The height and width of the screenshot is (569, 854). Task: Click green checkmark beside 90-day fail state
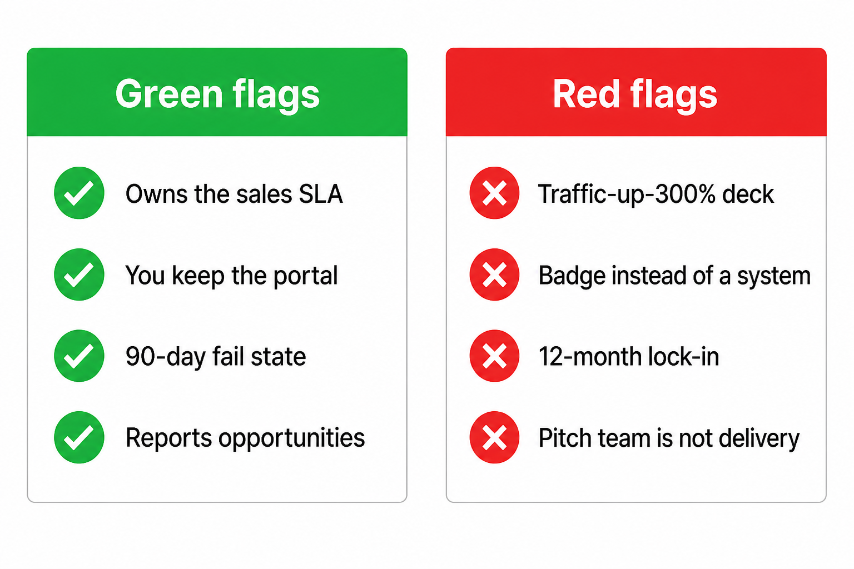pyautogui.click(x=79, y=356)
